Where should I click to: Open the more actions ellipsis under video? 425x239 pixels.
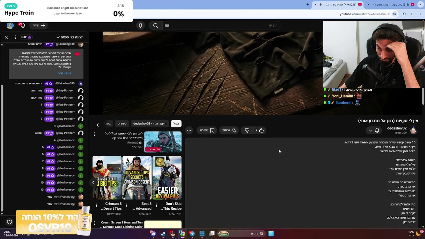tap(189, 130)
